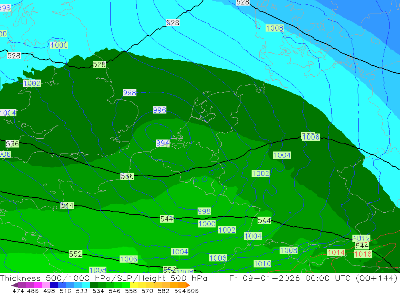400x293 pixels.
Task: Select the 544 label beneath the 1012 label
Action: click(x=362, y=246)
